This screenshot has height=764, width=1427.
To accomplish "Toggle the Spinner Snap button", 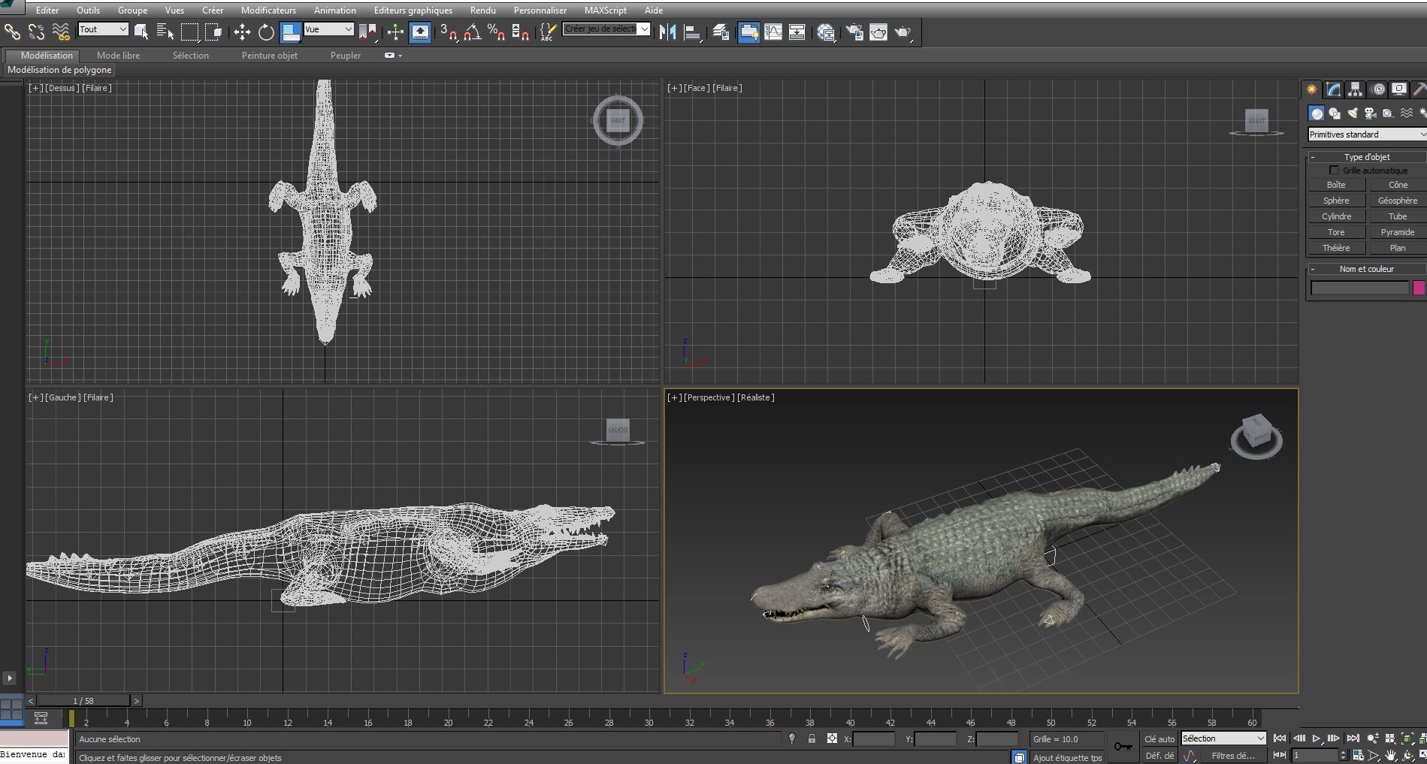I will click(520, 32).
